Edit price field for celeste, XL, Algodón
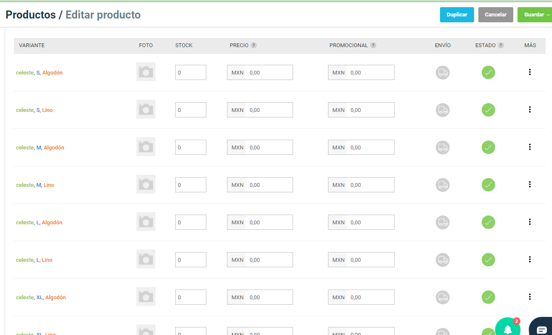 click(260, 297)
